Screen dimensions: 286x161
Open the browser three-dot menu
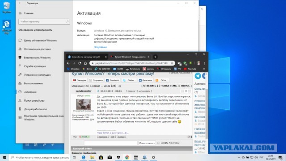click(x=204, y=63)
